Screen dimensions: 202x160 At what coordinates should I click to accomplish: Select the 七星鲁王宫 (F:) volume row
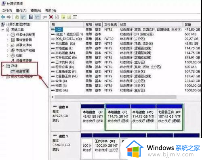(125, 71)
